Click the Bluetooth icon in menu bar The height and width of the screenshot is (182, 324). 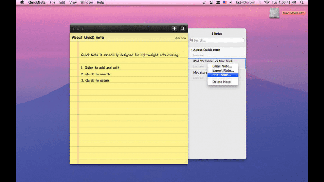point(260,3)
